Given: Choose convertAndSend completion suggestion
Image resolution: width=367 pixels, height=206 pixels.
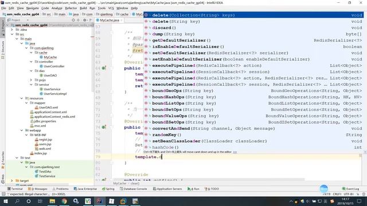Looking at the screenshot, I should tap(253, 129).
